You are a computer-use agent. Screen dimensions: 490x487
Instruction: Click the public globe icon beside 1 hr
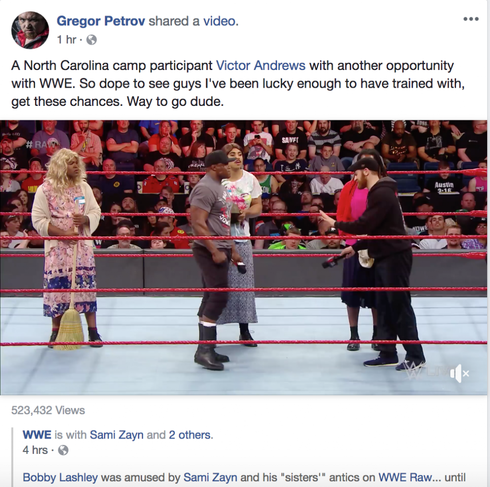pyautogui.click(x=91, y=40)
